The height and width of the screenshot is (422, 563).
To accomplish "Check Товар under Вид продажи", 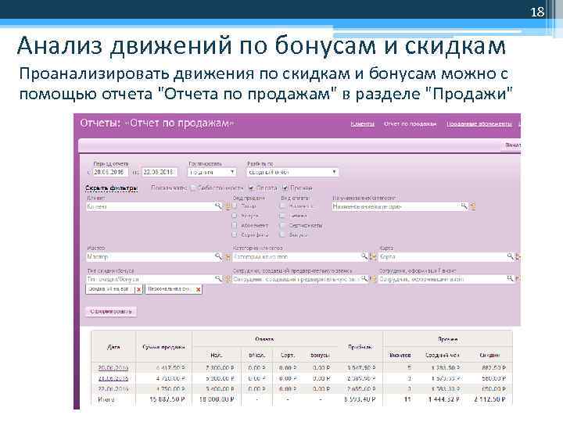I will pyautogui.click(x=235, y=206).
